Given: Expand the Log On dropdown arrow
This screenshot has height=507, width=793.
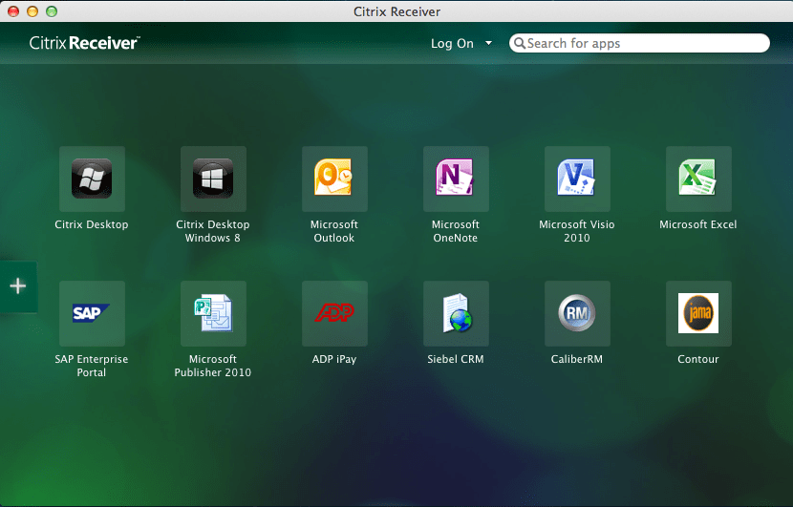Looking at the screenshot, I should [488, 43].
